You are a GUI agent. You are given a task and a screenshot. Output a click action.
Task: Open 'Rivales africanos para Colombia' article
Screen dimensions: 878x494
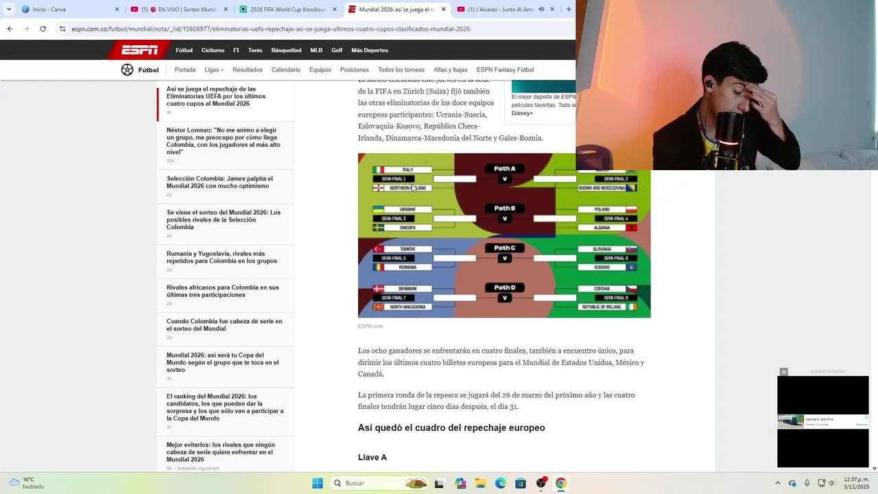tap(223, 291)
